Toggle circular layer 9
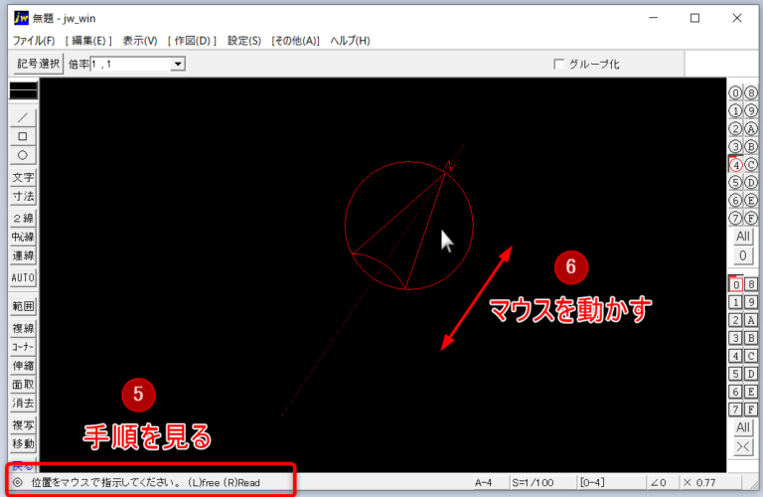Image resolution: width=763 pixels, height=497 pixels. (x=751, y=111)
